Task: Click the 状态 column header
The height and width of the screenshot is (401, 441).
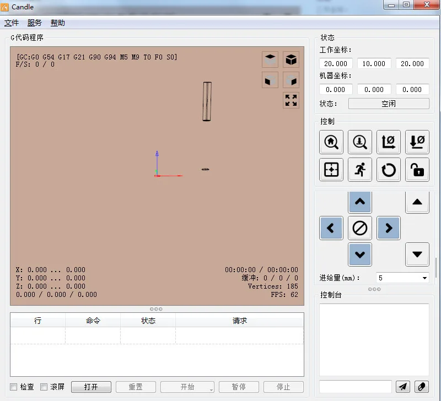Action: click(x=148, y=321)
